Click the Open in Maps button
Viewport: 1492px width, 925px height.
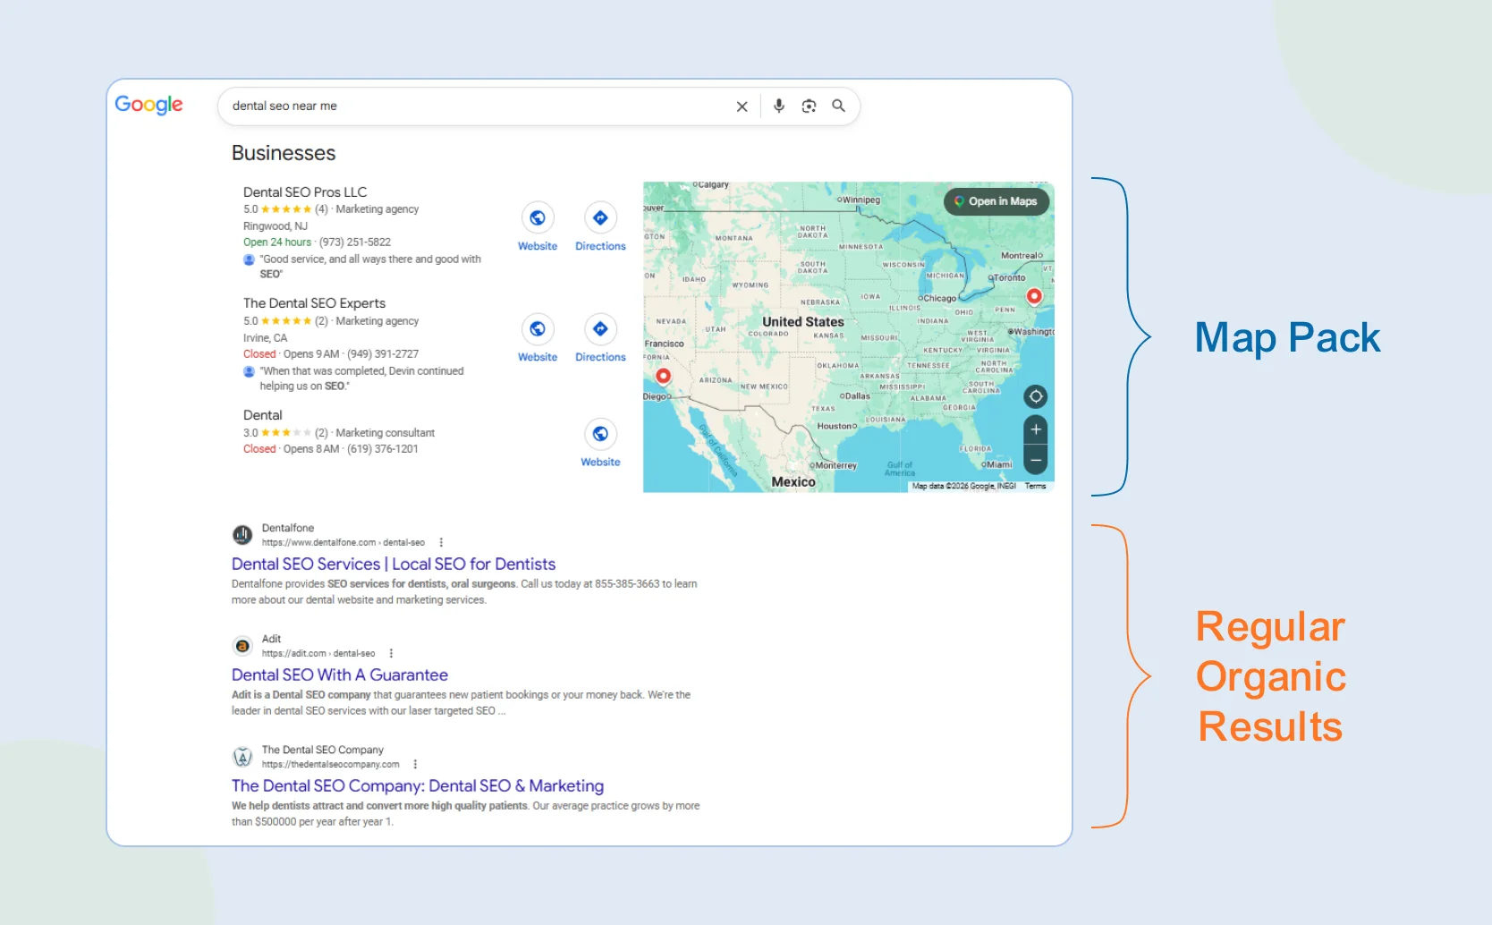pyautogui.click(x=996, y=201)
